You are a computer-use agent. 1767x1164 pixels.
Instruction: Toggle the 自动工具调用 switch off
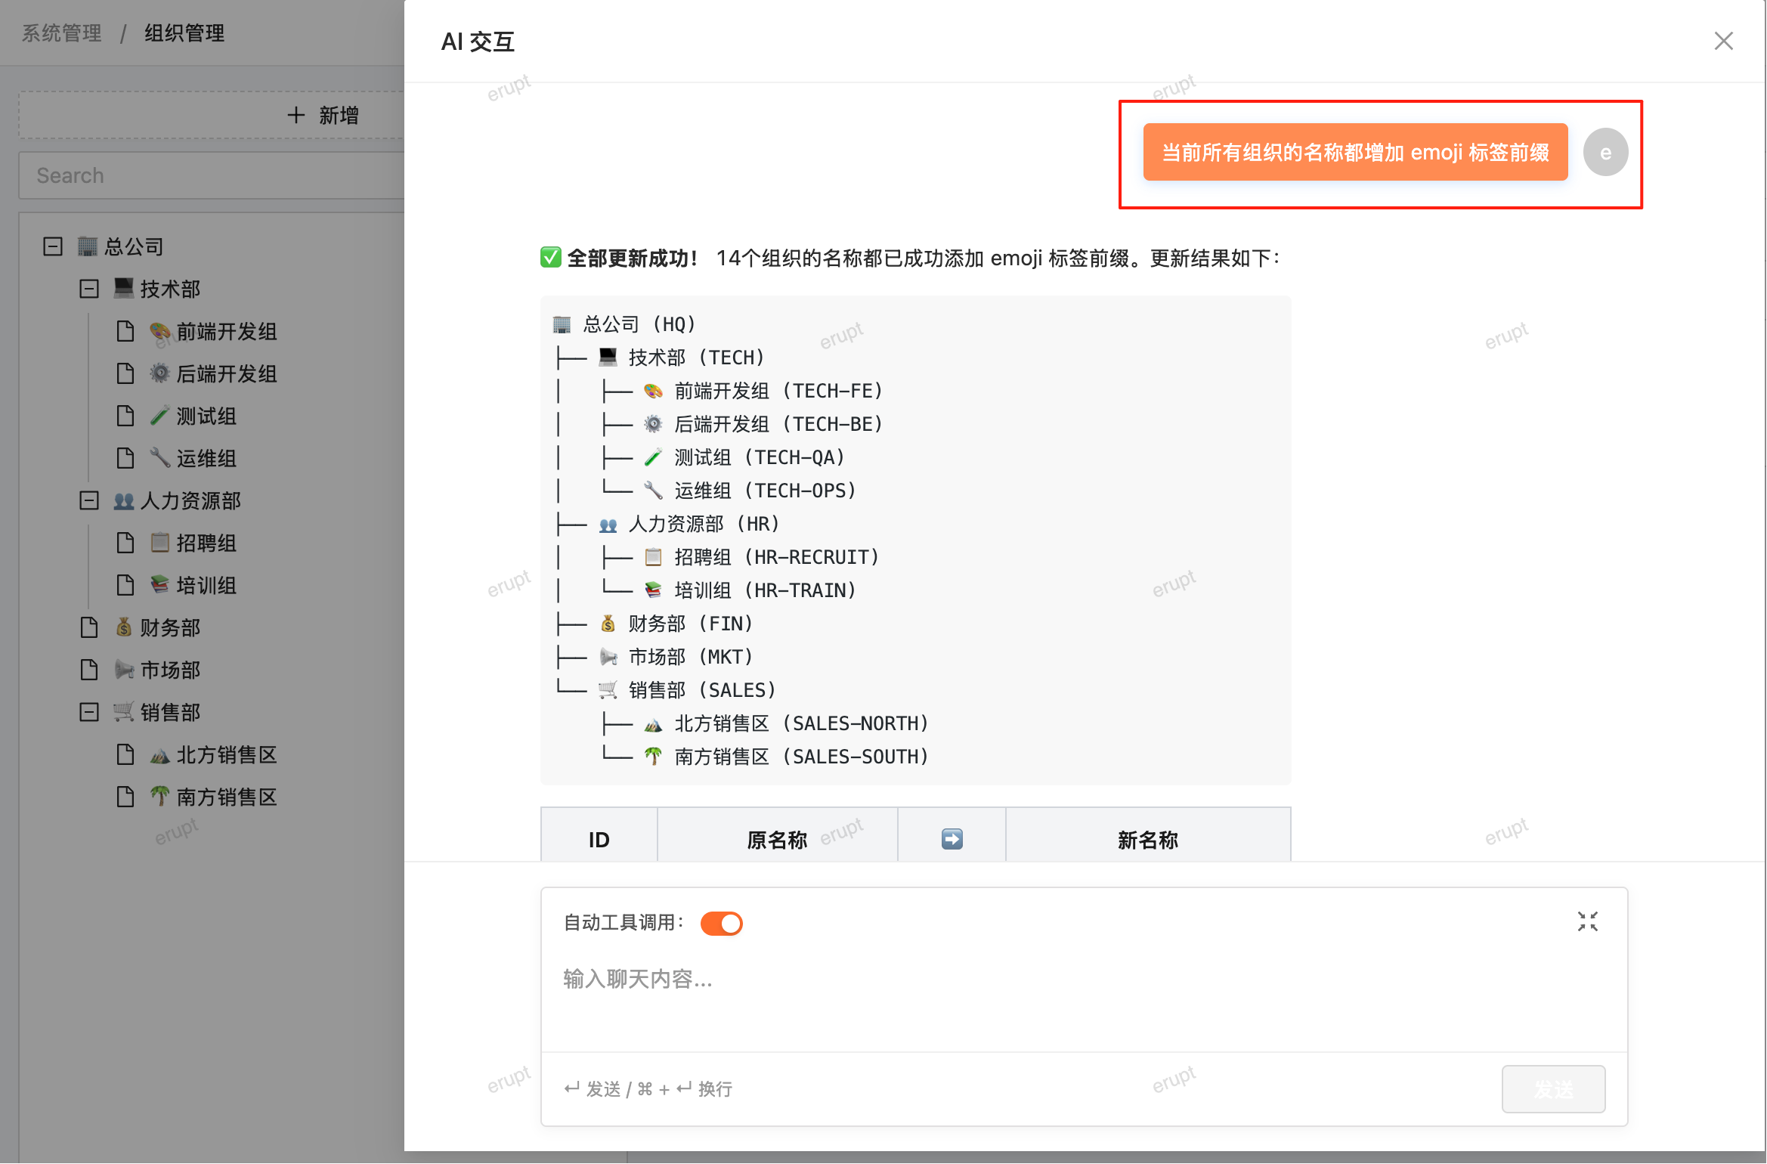(x=721, y=923)
